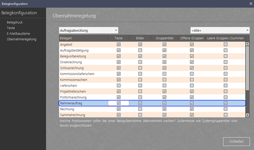
Task: Open the <Alle> filter dropdown
Action: pyautogui.click(x=220, y=30)
